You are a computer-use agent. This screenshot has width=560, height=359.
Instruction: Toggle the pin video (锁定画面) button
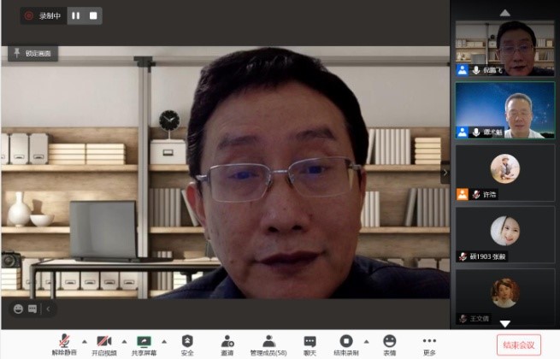pyautogui.click(x=32, y=53)
